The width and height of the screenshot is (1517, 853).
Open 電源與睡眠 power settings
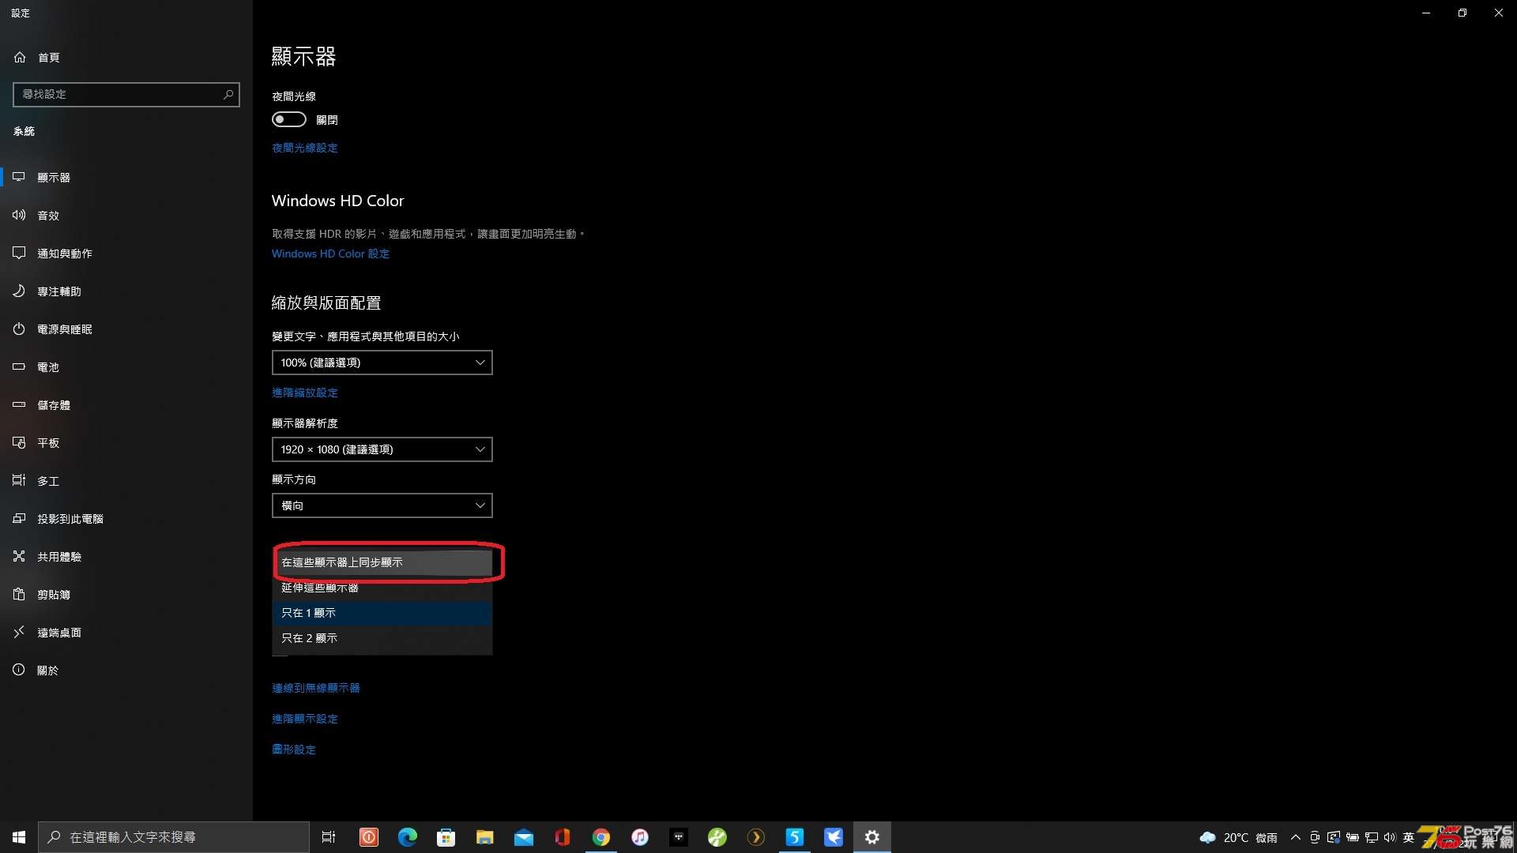(126, 329)
